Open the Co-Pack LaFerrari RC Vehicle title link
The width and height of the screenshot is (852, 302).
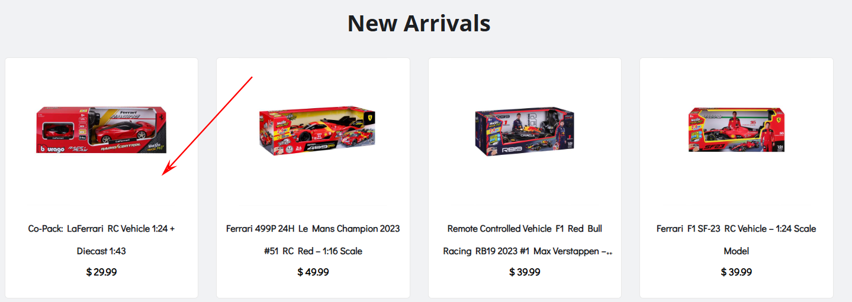pos(101,229)
